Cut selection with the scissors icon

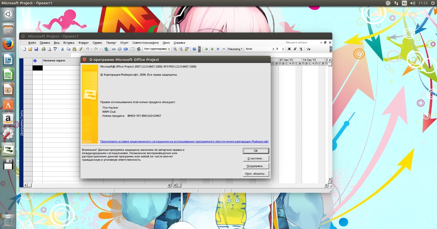[x=62, y=49]
